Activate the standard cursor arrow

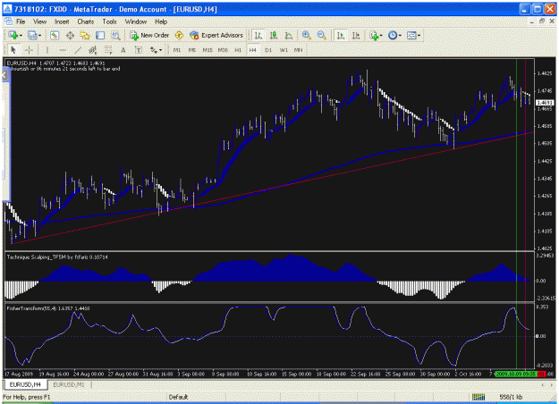pyautogui.click(x=13, y=50)
